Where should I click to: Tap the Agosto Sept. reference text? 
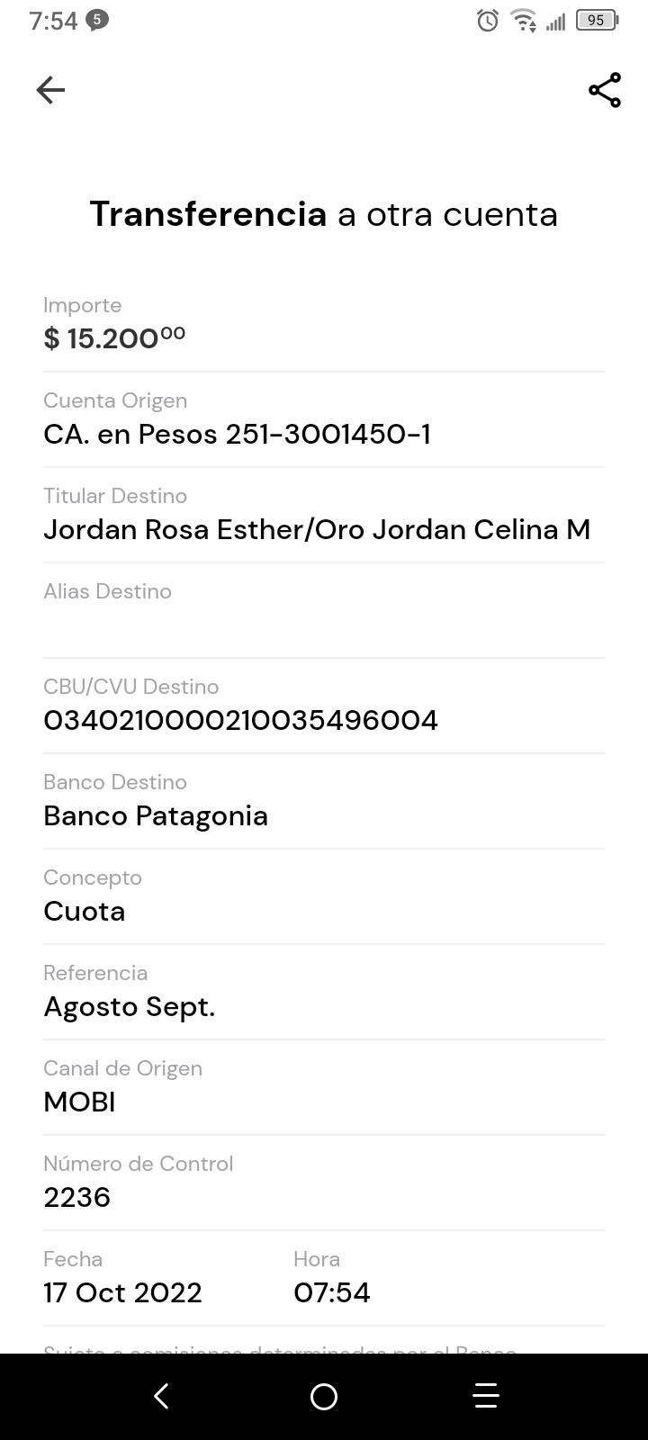(x=129, y=1006)
